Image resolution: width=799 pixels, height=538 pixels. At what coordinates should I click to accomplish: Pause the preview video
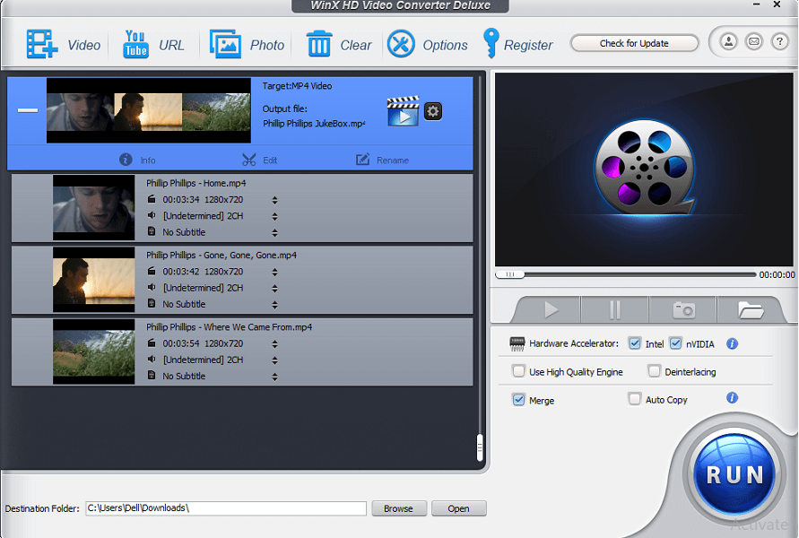pyautogui.click(x=615, y=309)
